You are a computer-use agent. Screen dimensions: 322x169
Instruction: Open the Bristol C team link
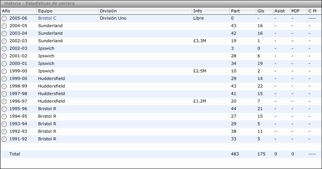tap(47, 18)
